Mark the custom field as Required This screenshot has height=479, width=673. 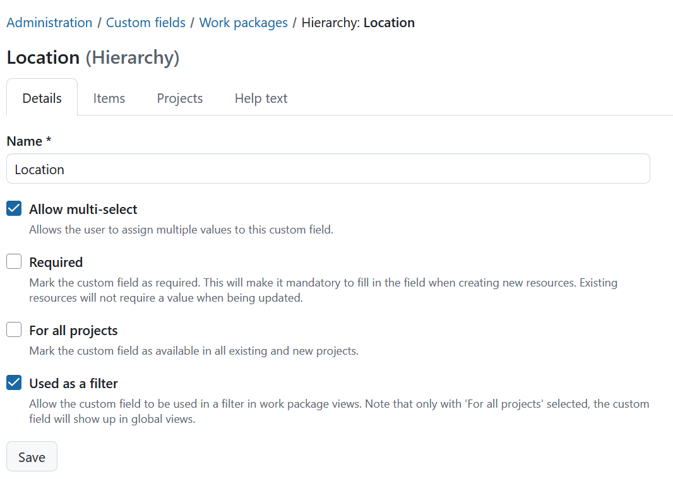click(x=13, y=261)
